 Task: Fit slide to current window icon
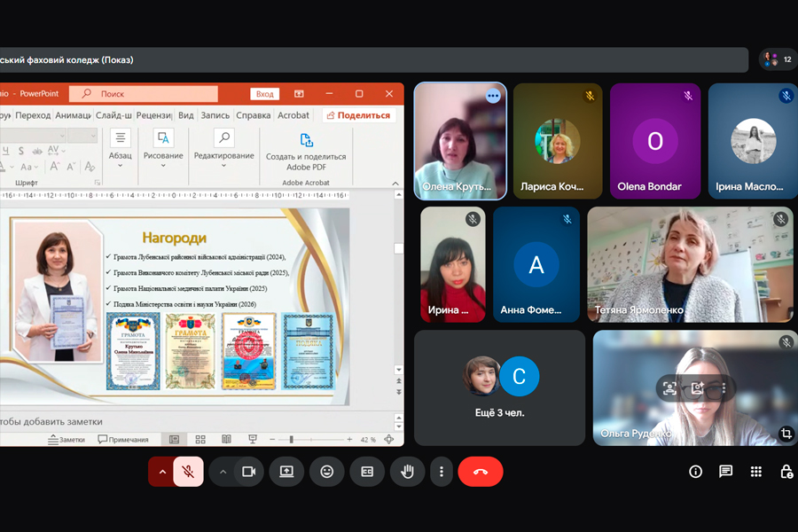click(389, 440)
